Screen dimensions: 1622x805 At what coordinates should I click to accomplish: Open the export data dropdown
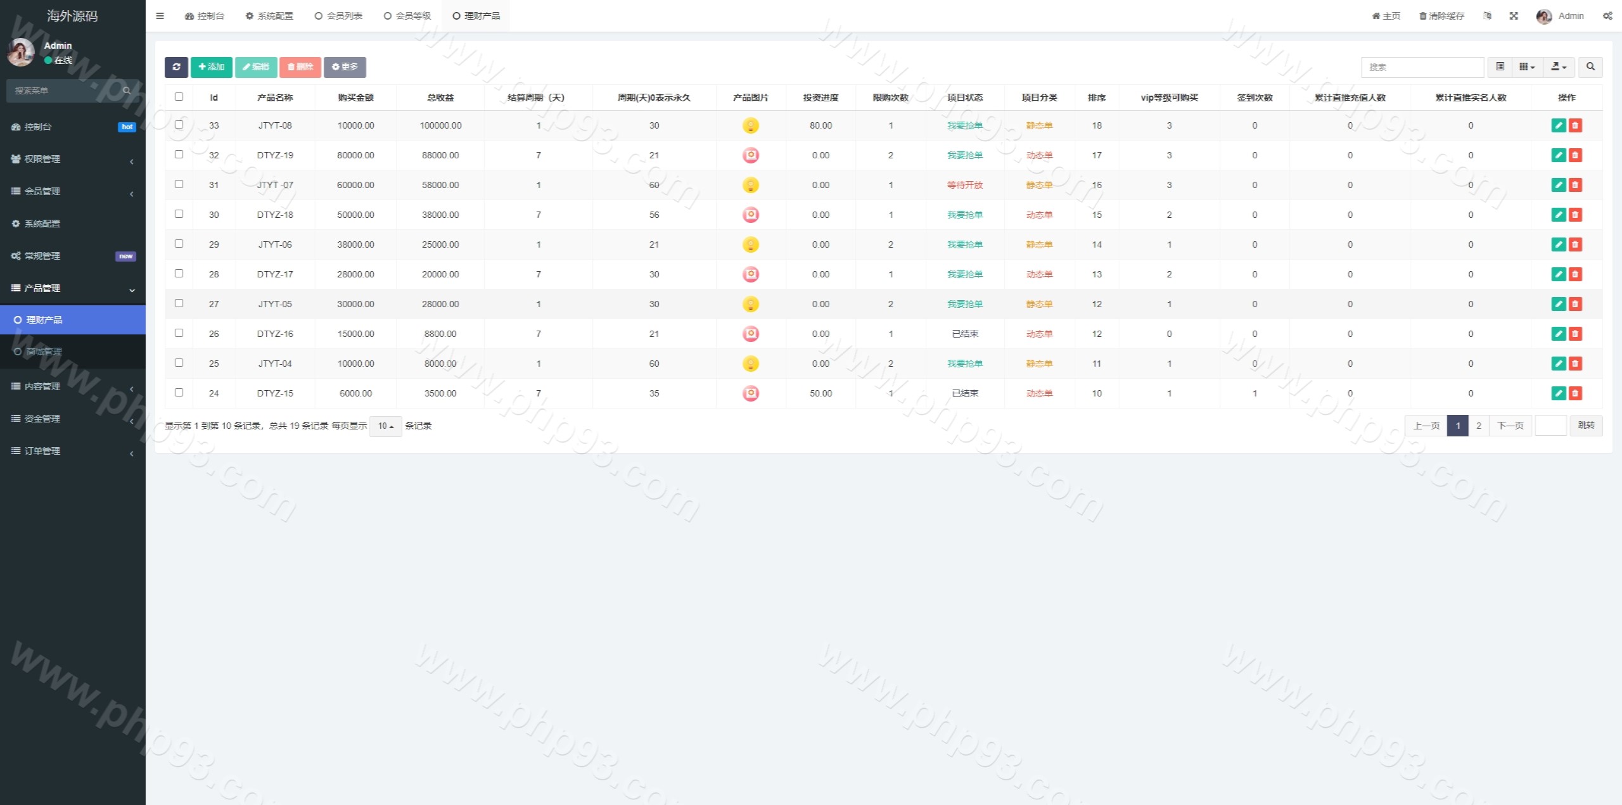[x=1559, y=67]
